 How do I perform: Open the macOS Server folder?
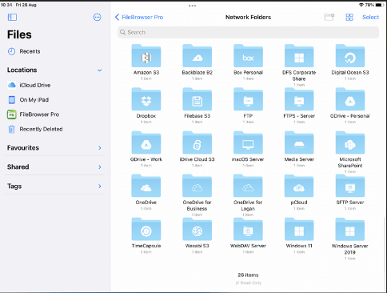(x=248, y=142)
